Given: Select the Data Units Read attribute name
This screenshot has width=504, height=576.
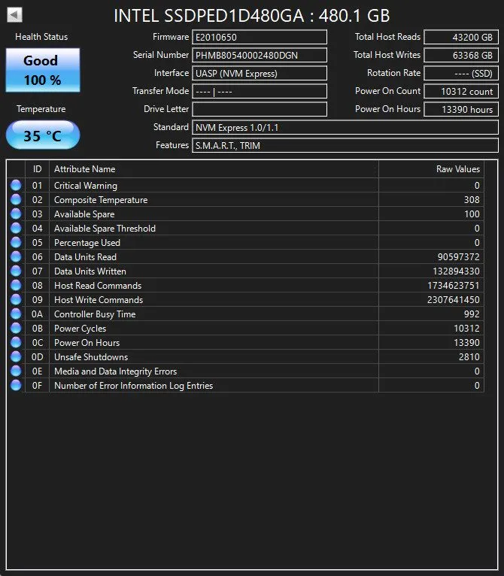Looking at the screenshot, I should pos(85,257).
